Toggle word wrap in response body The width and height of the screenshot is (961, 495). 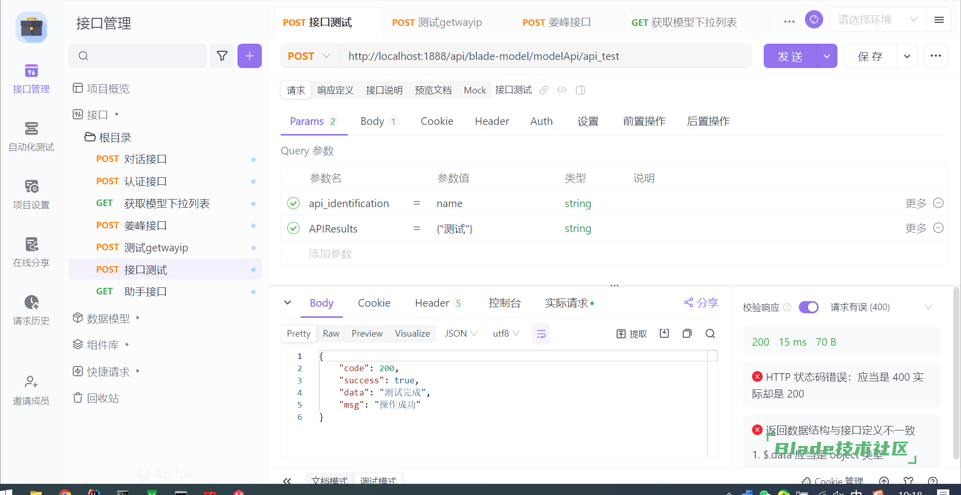[x=541, y=334]
